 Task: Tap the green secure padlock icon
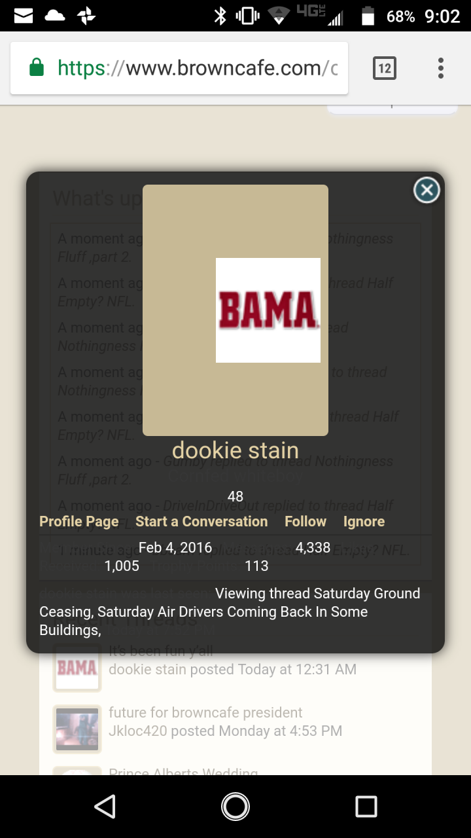click(x=37, y=67)
